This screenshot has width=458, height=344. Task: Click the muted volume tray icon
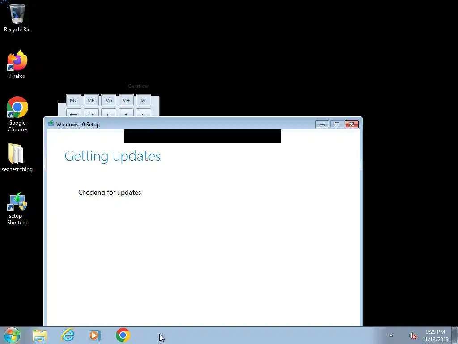[x=412, y=336]
